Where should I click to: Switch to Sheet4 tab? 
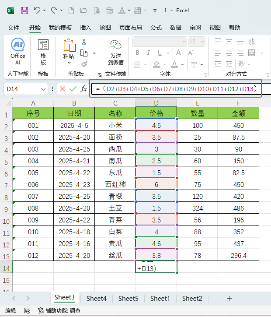point(97,299)
